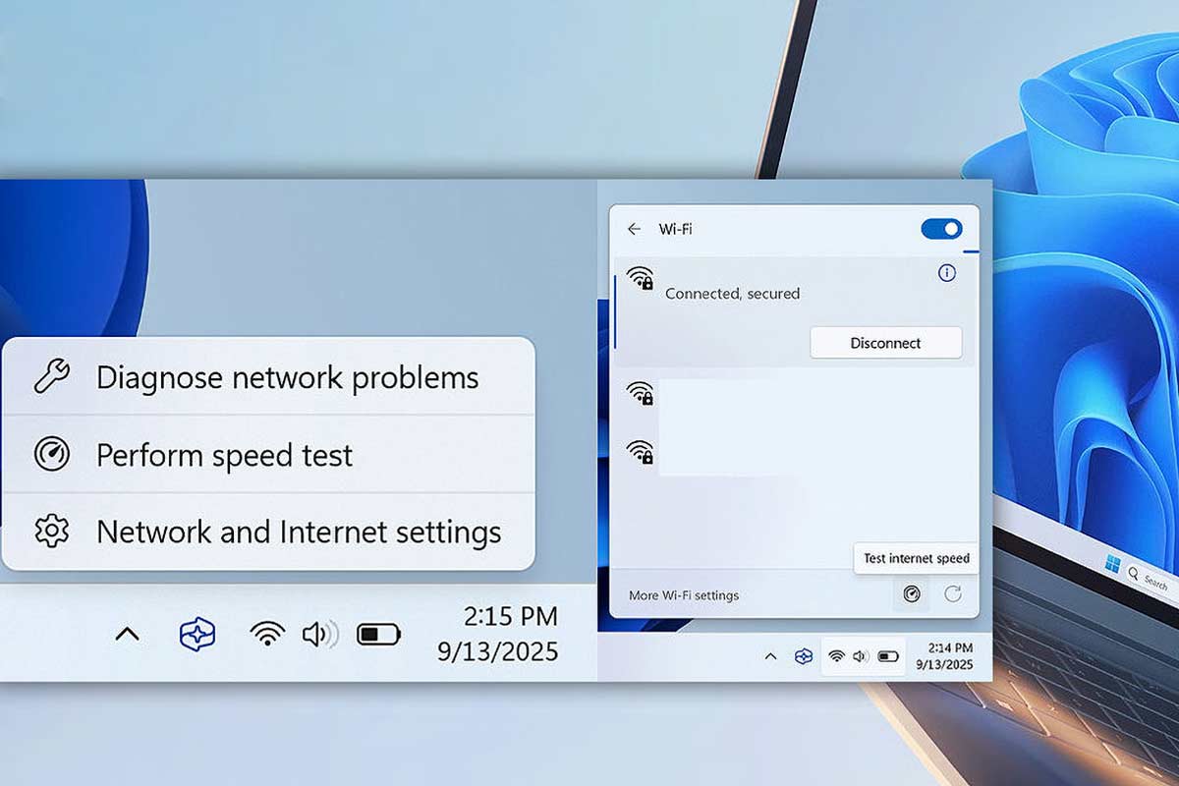Open the 2:14 PM date and time clock

click(944, 656)
